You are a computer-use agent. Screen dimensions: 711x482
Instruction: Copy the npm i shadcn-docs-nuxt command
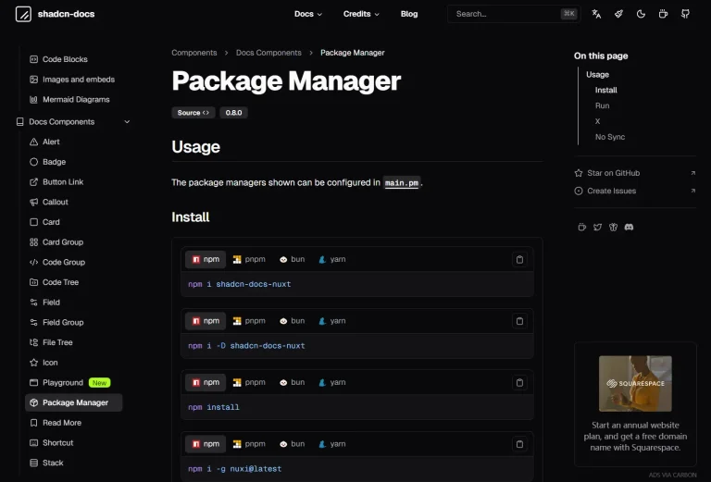[519, 260]
